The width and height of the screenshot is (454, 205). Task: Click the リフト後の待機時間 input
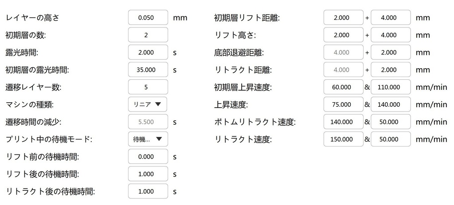tap(148, 174)
